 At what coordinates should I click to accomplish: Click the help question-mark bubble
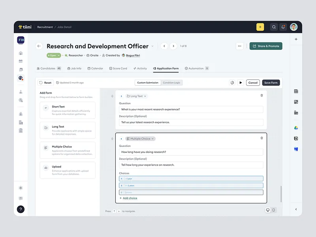(21, 209)
